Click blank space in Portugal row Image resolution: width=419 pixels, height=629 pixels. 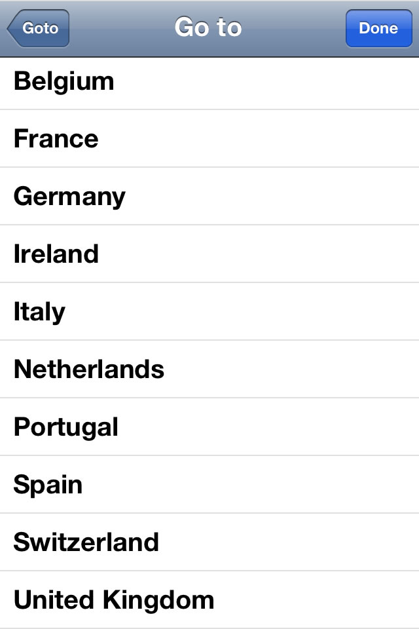pyautogui.click(x=295, y=427)
